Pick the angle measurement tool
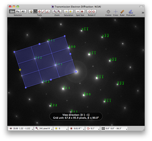Image resolution: width=152 pixels, height=141 pixels. point(48,12)
